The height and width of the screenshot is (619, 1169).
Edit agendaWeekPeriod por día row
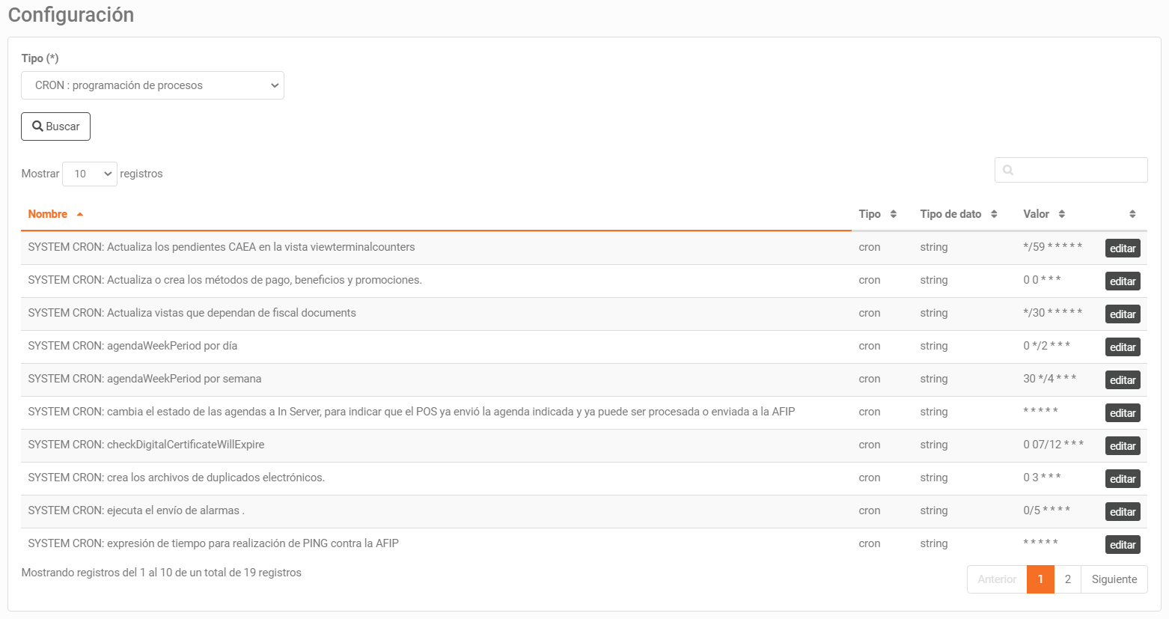coord(1123,347)
